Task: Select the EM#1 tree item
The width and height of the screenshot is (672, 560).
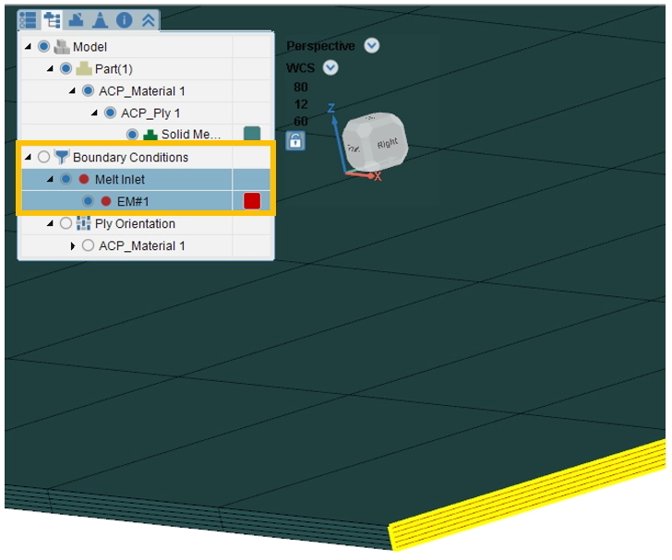Action: (133, 201)
